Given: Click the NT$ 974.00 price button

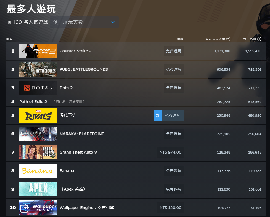Looking at the screenshot, I should coord(170,152).
